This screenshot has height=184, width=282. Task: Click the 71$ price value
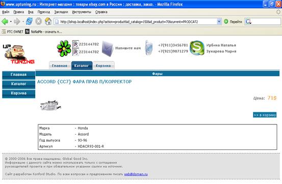coord(272,98)
